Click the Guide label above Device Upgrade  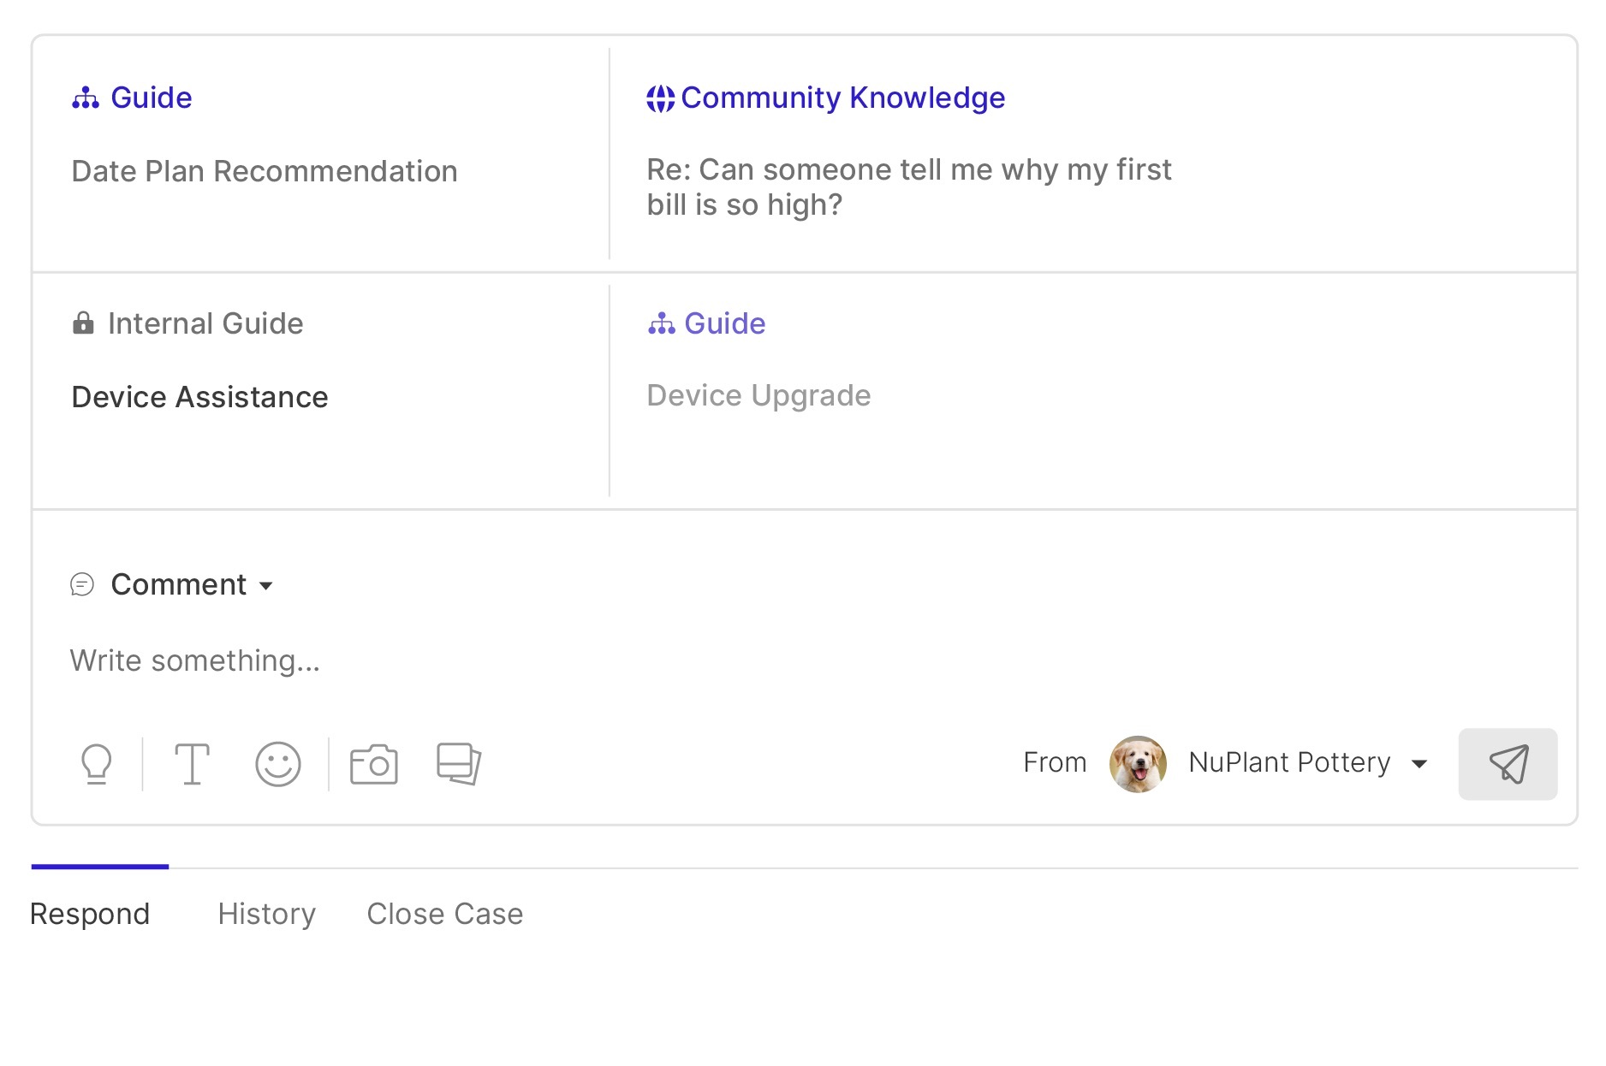coord(725,323)
